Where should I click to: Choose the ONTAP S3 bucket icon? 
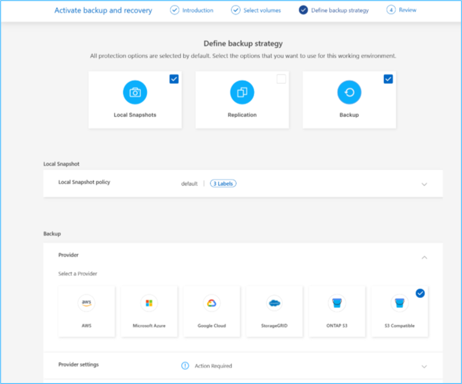[x=337, y=304]
